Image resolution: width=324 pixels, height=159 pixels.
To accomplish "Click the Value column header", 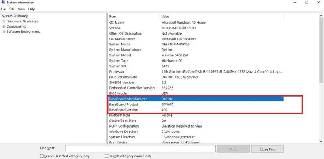I will pyautogui.click(x=222, y=17).
